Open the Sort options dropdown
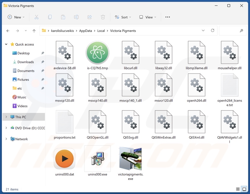This screenshot has height=194, width=250. (x=123, y=17)
